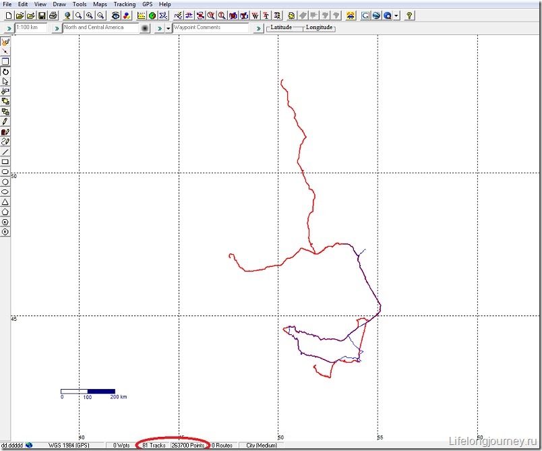Click the Save diskette icon
This screenshot has width=542, height=451.
pyautogui.click(x=42, y=15)
